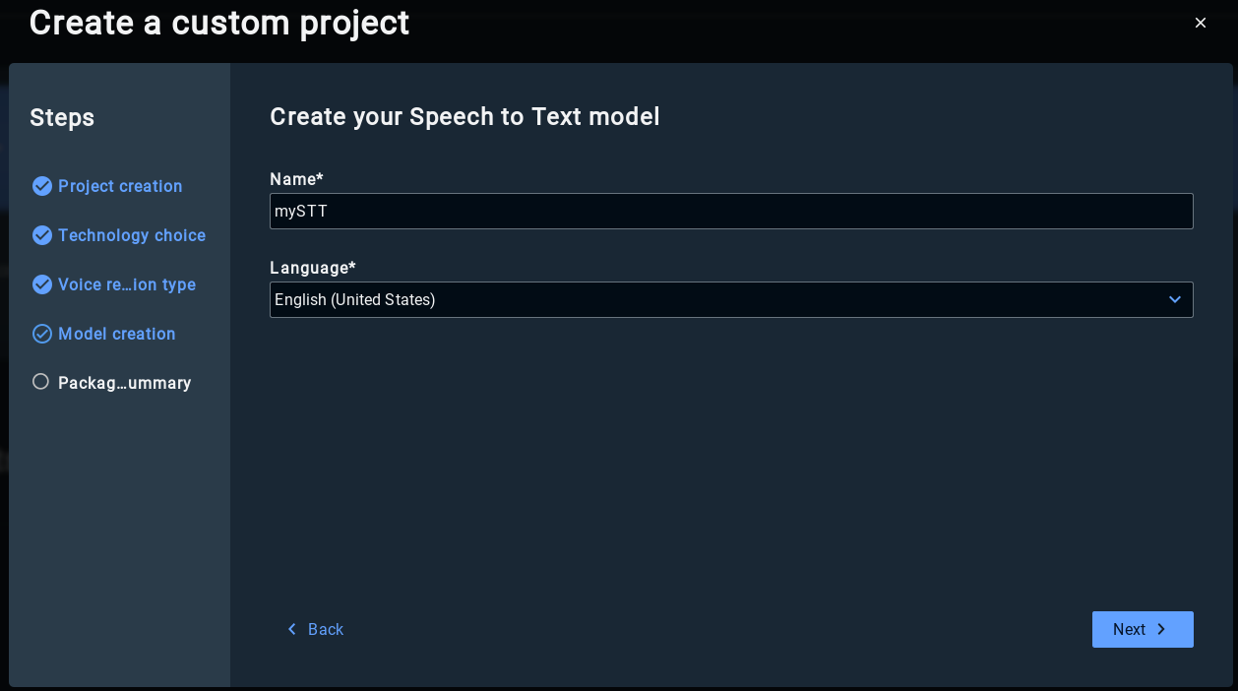Viewport: 1238px width, 691px height.
Task: Click the Technology choice checkmark icon
Action: [x=41, y=235]
